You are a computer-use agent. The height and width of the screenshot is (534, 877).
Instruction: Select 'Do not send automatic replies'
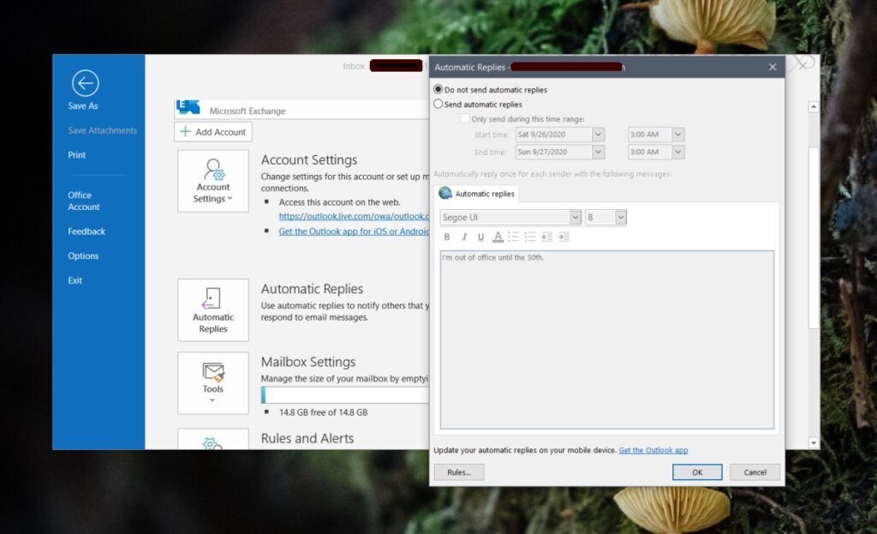438,89
